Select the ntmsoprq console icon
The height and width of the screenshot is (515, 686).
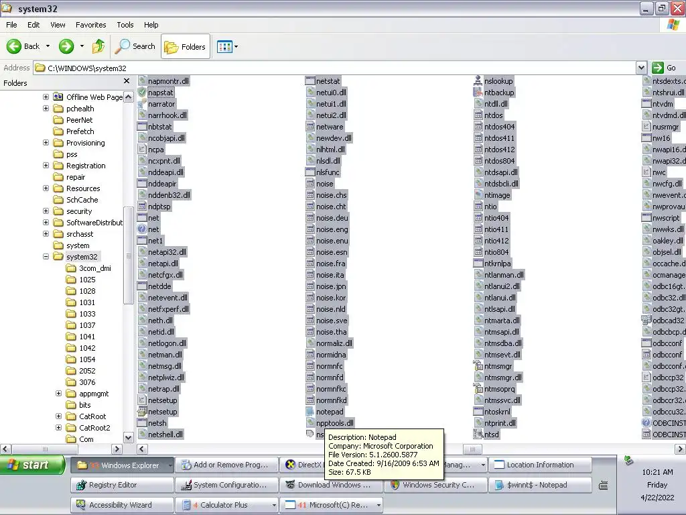(x=478, y=389)
